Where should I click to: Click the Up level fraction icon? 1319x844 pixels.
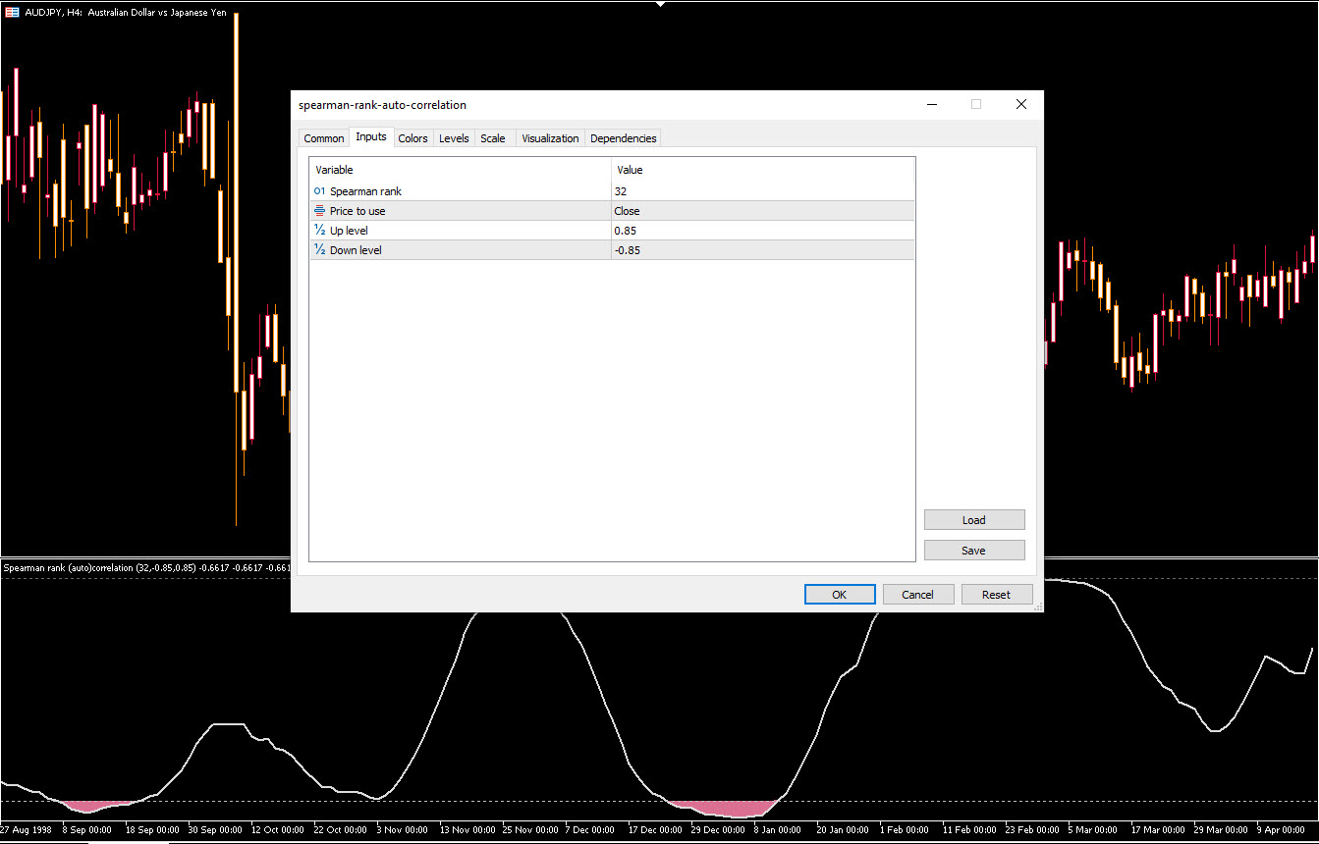(319, 231)
